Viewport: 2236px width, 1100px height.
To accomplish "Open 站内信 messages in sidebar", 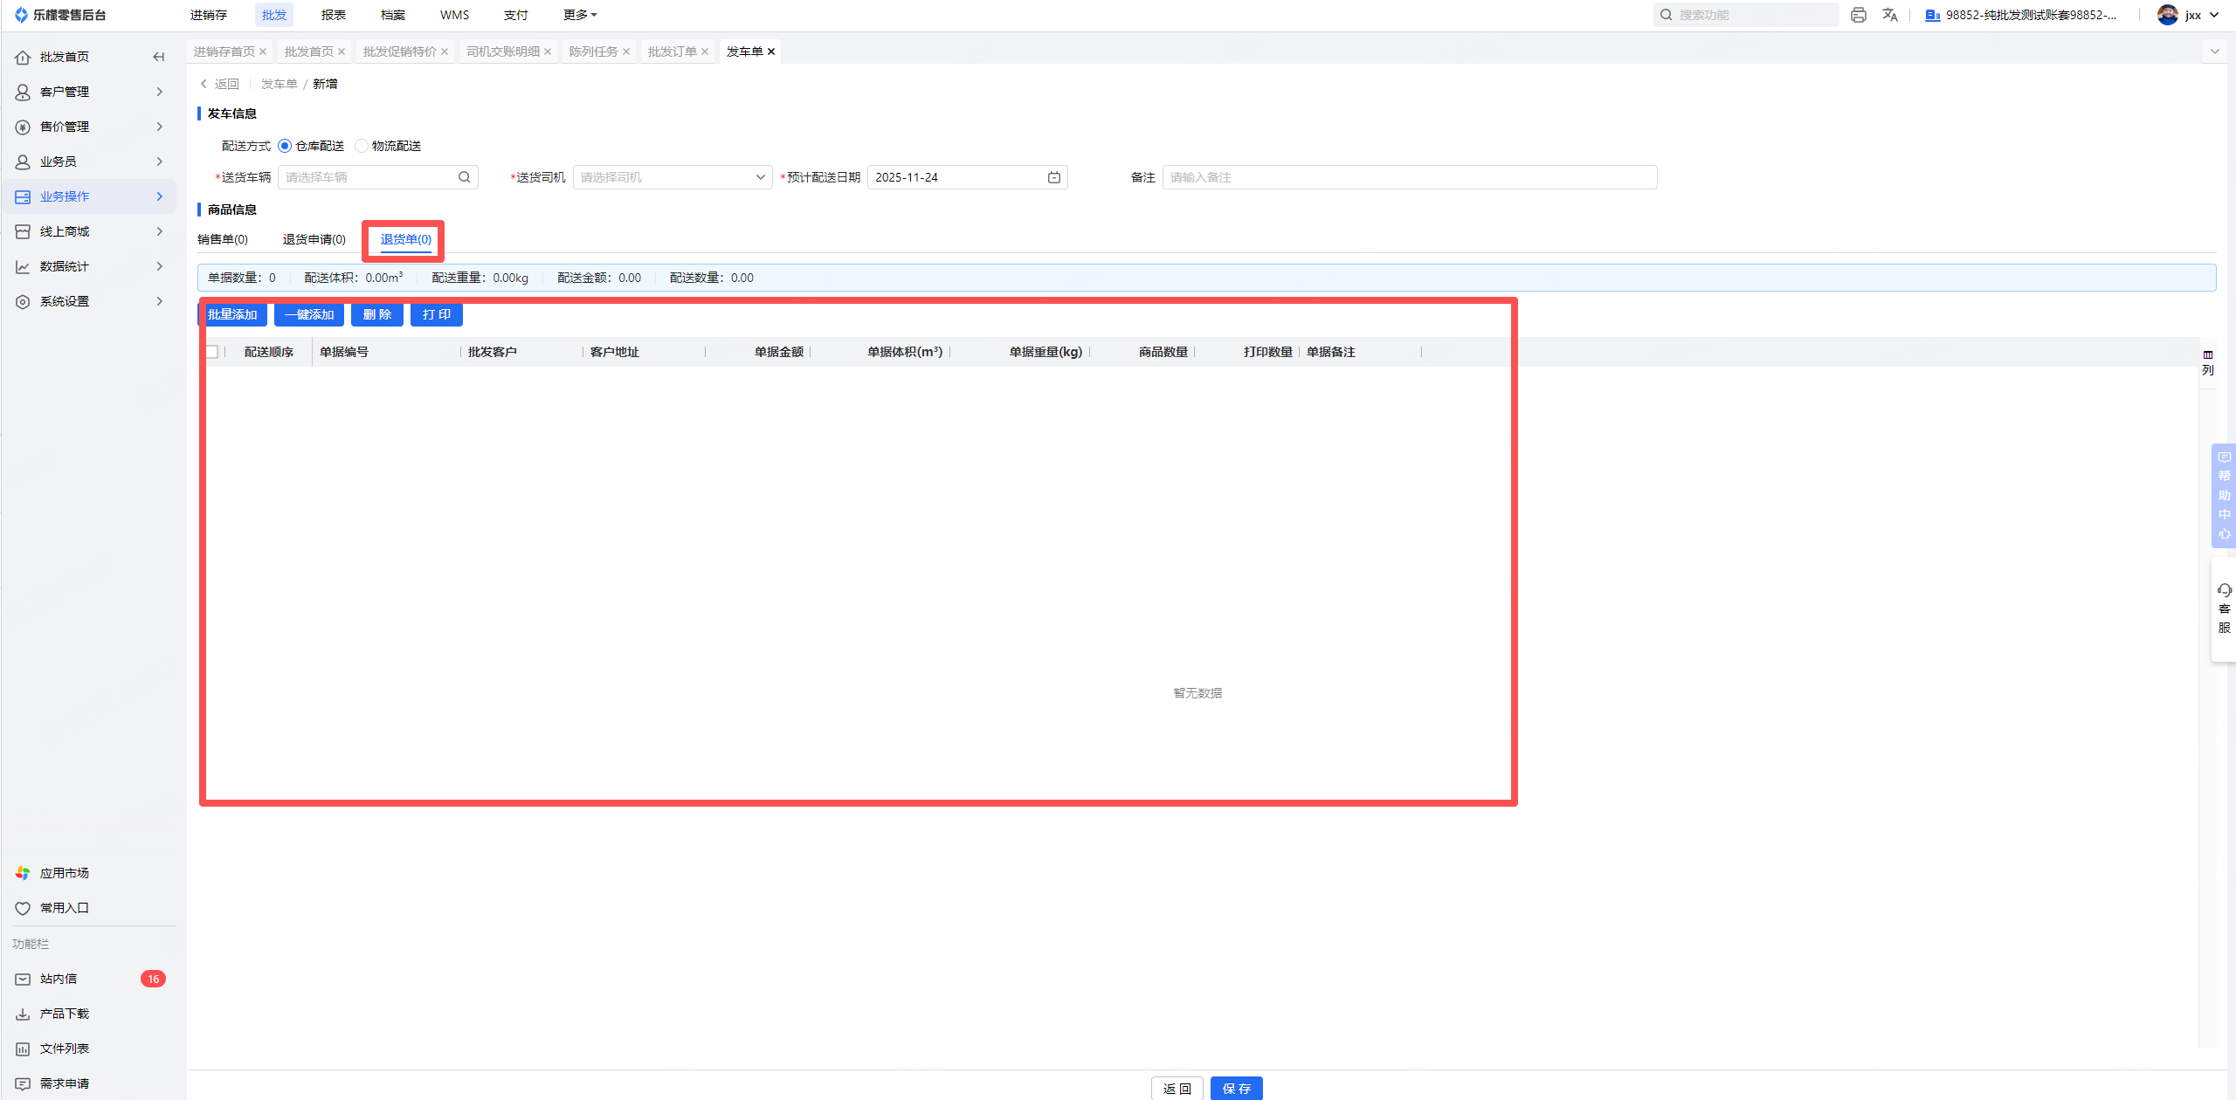I will (59, 979).
